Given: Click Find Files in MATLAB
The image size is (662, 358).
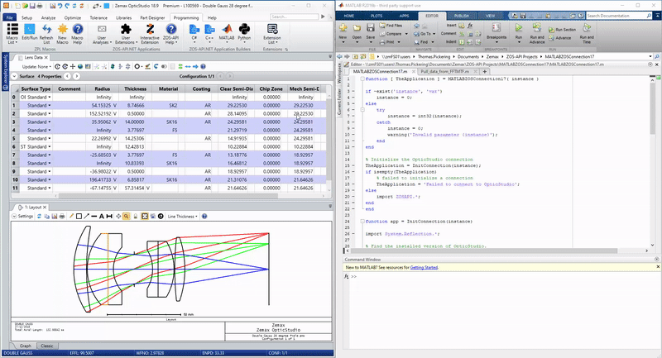Looking at the screenshot, I should pos(391,26).
